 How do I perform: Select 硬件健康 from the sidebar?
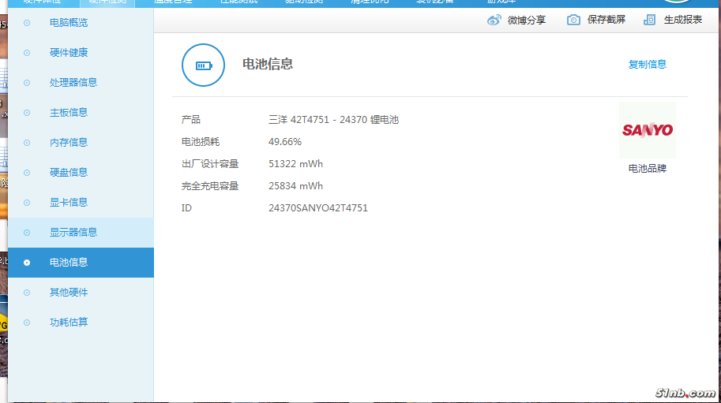pos(69,53)
